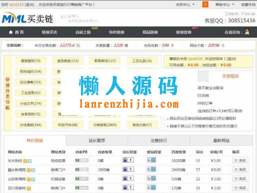Open category 工艺礼品(36)
Screen dimensions: 257x193
(x=142, y=61)
